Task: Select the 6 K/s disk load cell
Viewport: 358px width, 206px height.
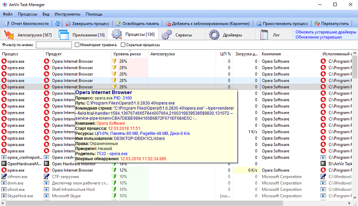Action: tap(246, 170)
